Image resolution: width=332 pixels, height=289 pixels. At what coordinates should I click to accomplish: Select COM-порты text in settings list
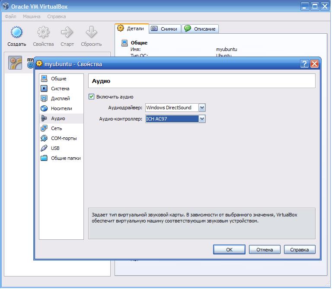[64, 138]
